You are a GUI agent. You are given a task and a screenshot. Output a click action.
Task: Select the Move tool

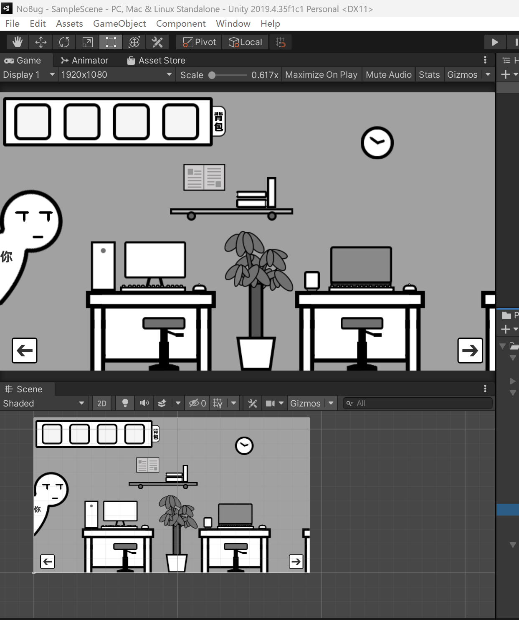[x=41, y=42]
